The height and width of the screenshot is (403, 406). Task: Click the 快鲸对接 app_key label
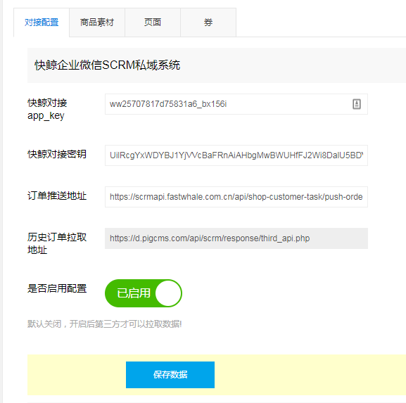point(47,109)
